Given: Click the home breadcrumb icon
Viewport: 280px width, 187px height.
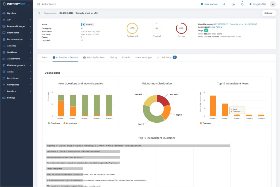Looking at the screenshot, I should point(39,13).
